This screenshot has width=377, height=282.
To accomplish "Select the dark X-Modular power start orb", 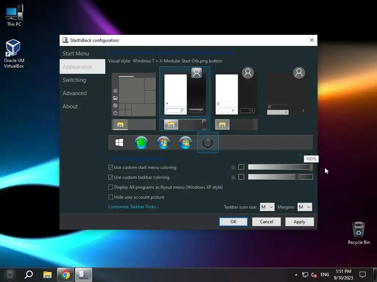I will (x=208, y=142).
